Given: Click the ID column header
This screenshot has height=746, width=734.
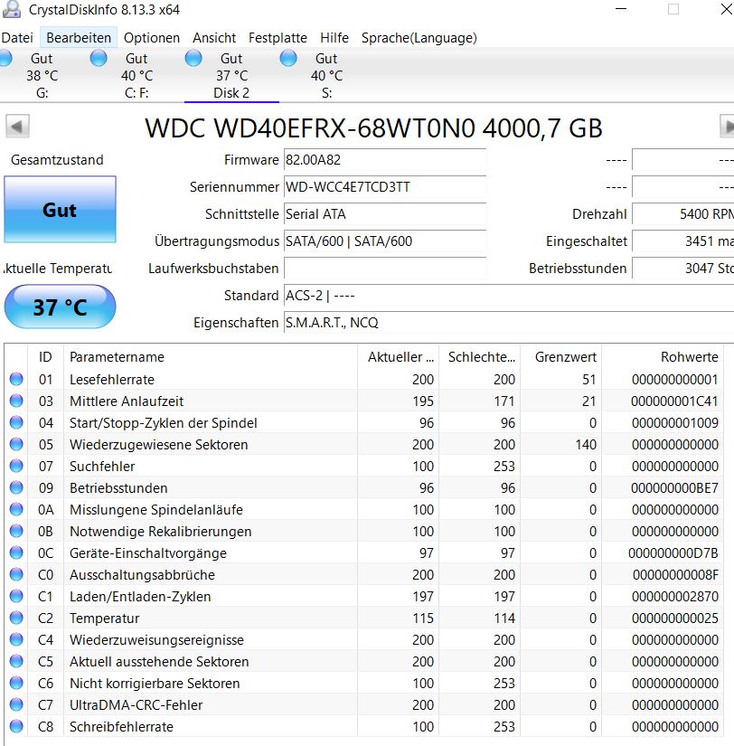Looking at the screenshot, I should (x=46, y=357).
